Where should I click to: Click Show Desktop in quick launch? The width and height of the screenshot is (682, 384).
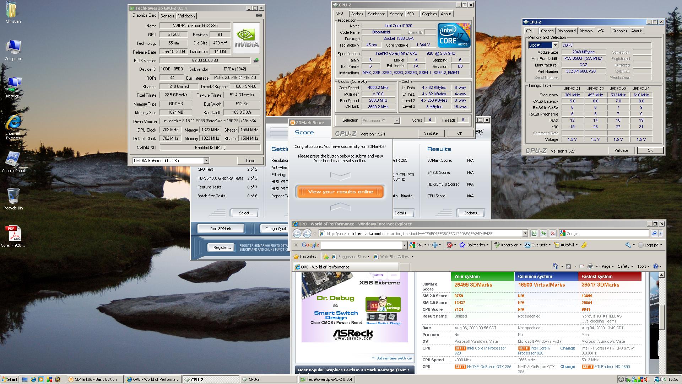click(25, 379)
